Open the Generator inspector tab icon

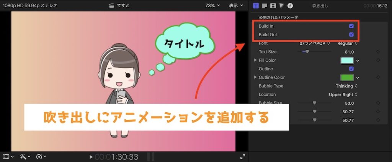281,5
